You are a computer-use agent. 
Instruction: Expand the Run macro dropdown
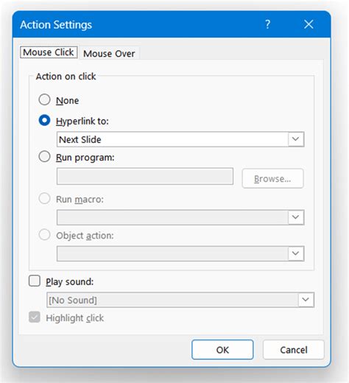pos(296,217)
